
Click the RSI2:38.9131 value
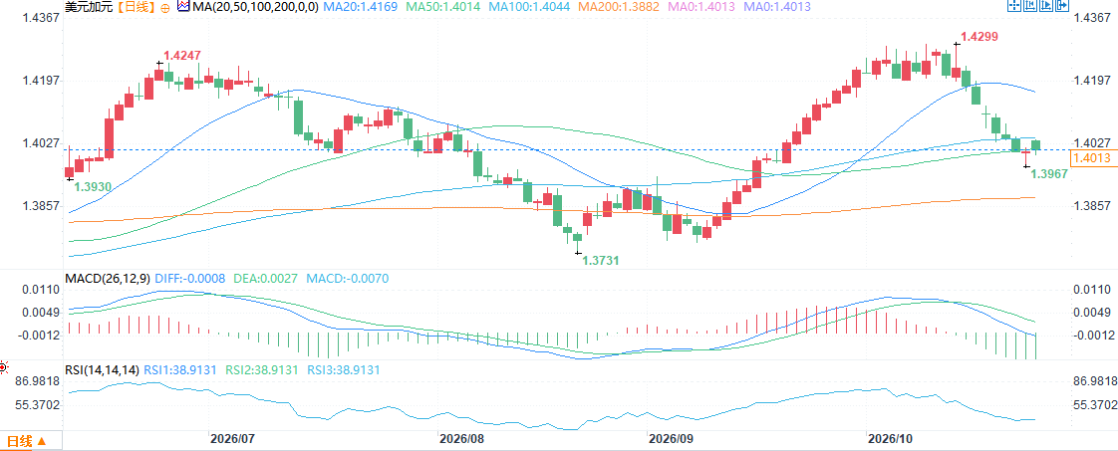(x=262, y=369)
